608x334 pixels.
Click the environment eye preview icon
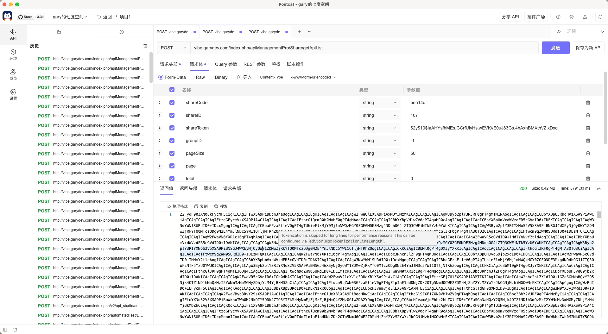[x=559, y=32]
